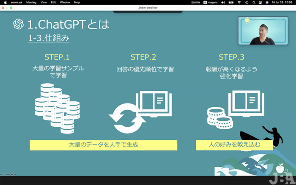Viewport: 296px width, 185px height.
Task: Click the slide title 1.ChatGPTとは
Action: (x=69, y=24)
